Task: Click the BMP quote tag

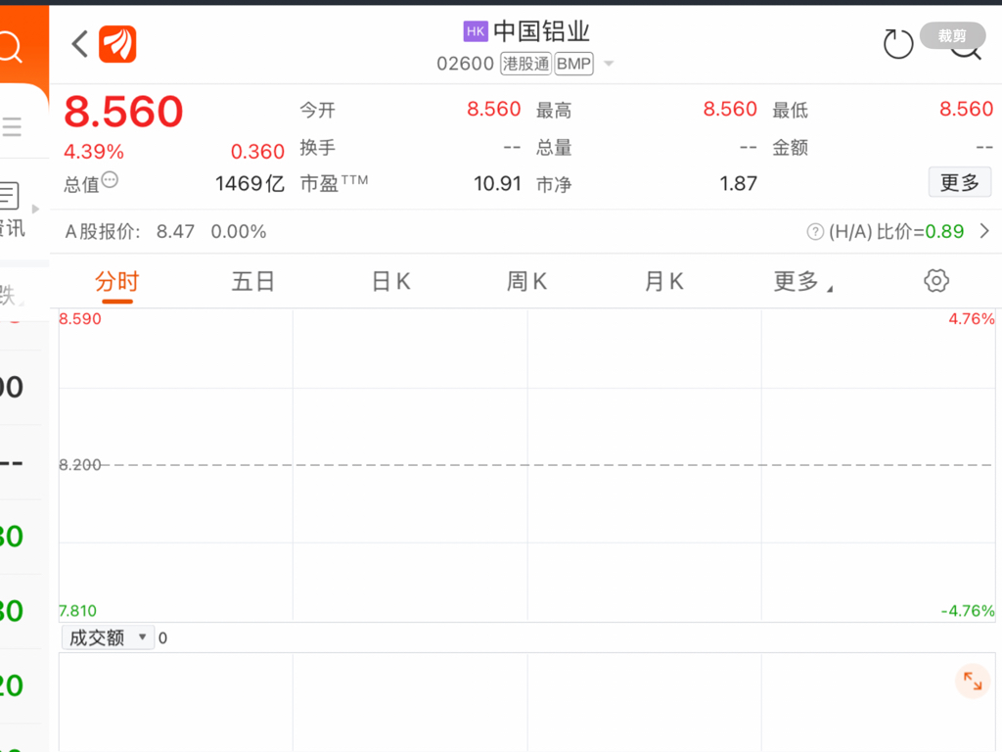Action: tap(573, 64)
